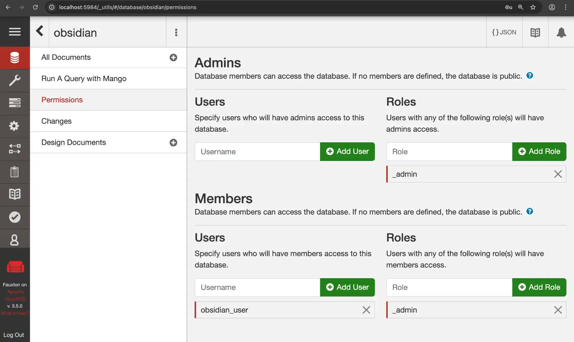Click the Verify checkmark sidebar icon

pos(15,217)
